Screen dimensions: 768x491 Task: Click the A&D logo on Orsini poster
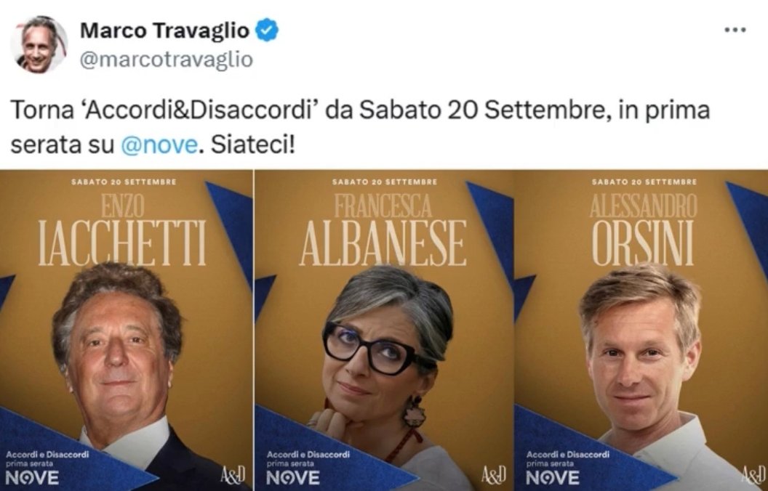tap(754, 474)
